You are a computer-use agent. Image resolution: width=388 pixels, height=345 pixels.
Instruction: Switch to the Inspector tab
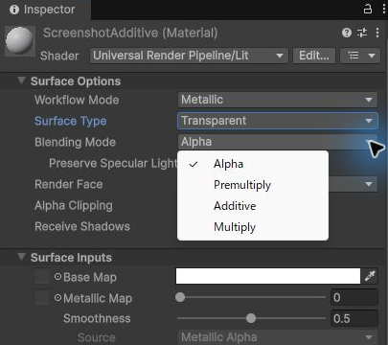click(45, 10)
